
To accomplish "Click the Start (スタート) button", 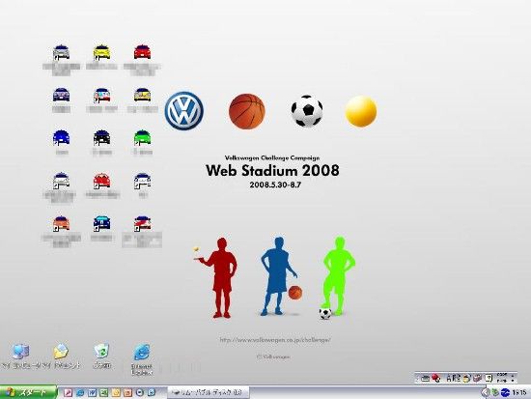I will point(28,392).
